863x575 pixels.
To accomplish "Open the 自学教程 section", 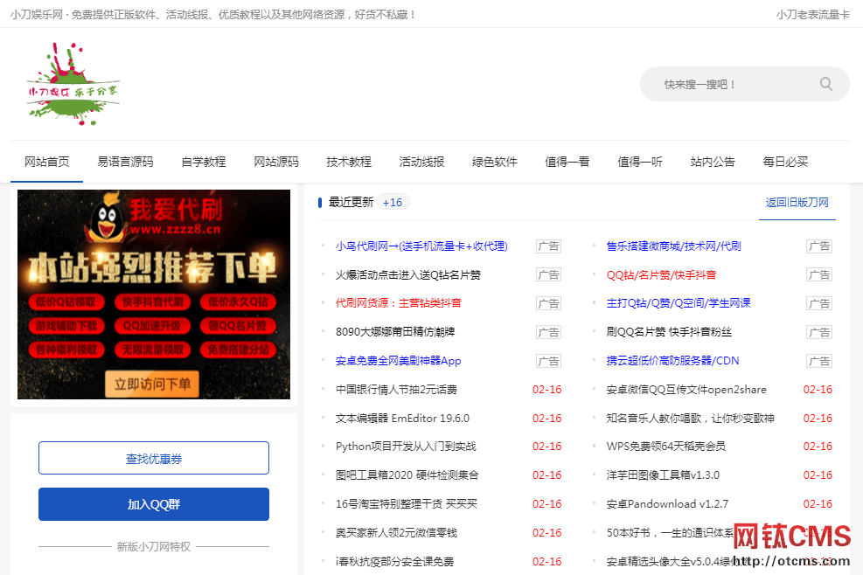I will pos(203,162).
